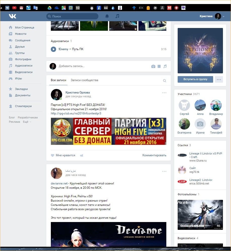The width and height of the screenshot is (231, 251).
Task: Search wall posts with magnifier icon
Action: point(164,81)
